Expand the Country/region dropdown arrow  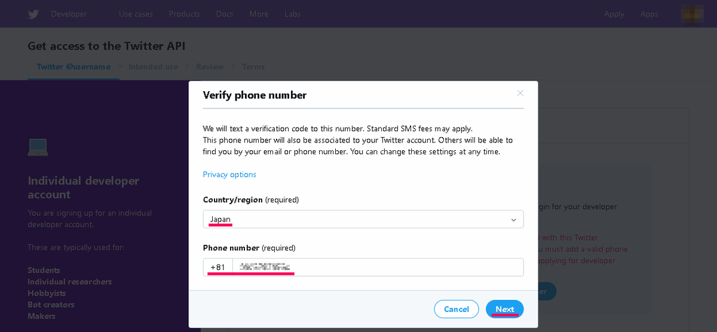coord(513,220)
